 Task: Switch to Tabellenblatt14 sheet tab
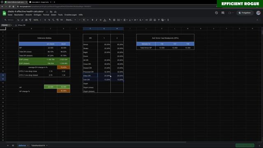click(x=38, y=146)
